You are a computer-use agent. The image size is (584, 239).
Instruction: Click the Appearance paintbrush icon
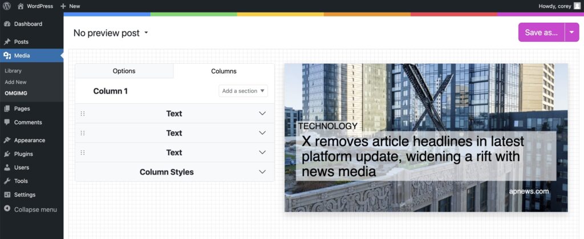[7, 140]
